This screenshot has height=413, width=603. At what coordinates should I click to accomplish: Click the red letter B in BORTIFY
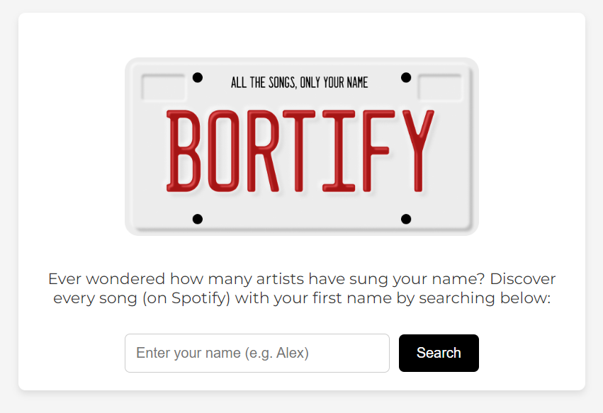(184, 151)
